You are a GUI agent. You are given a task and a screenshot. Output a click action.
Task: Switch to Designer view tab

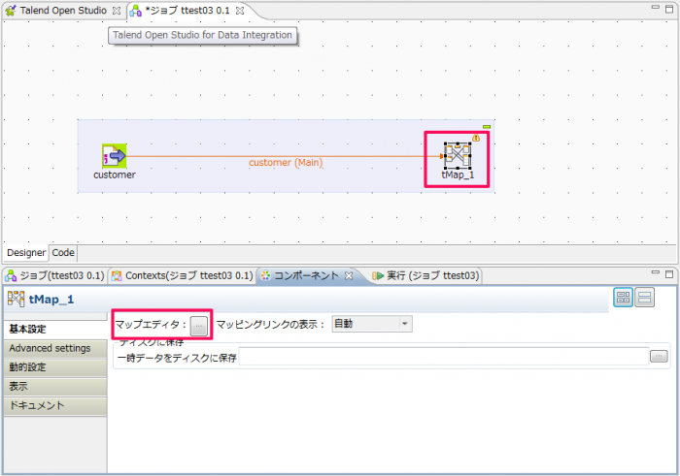(26, 253)
